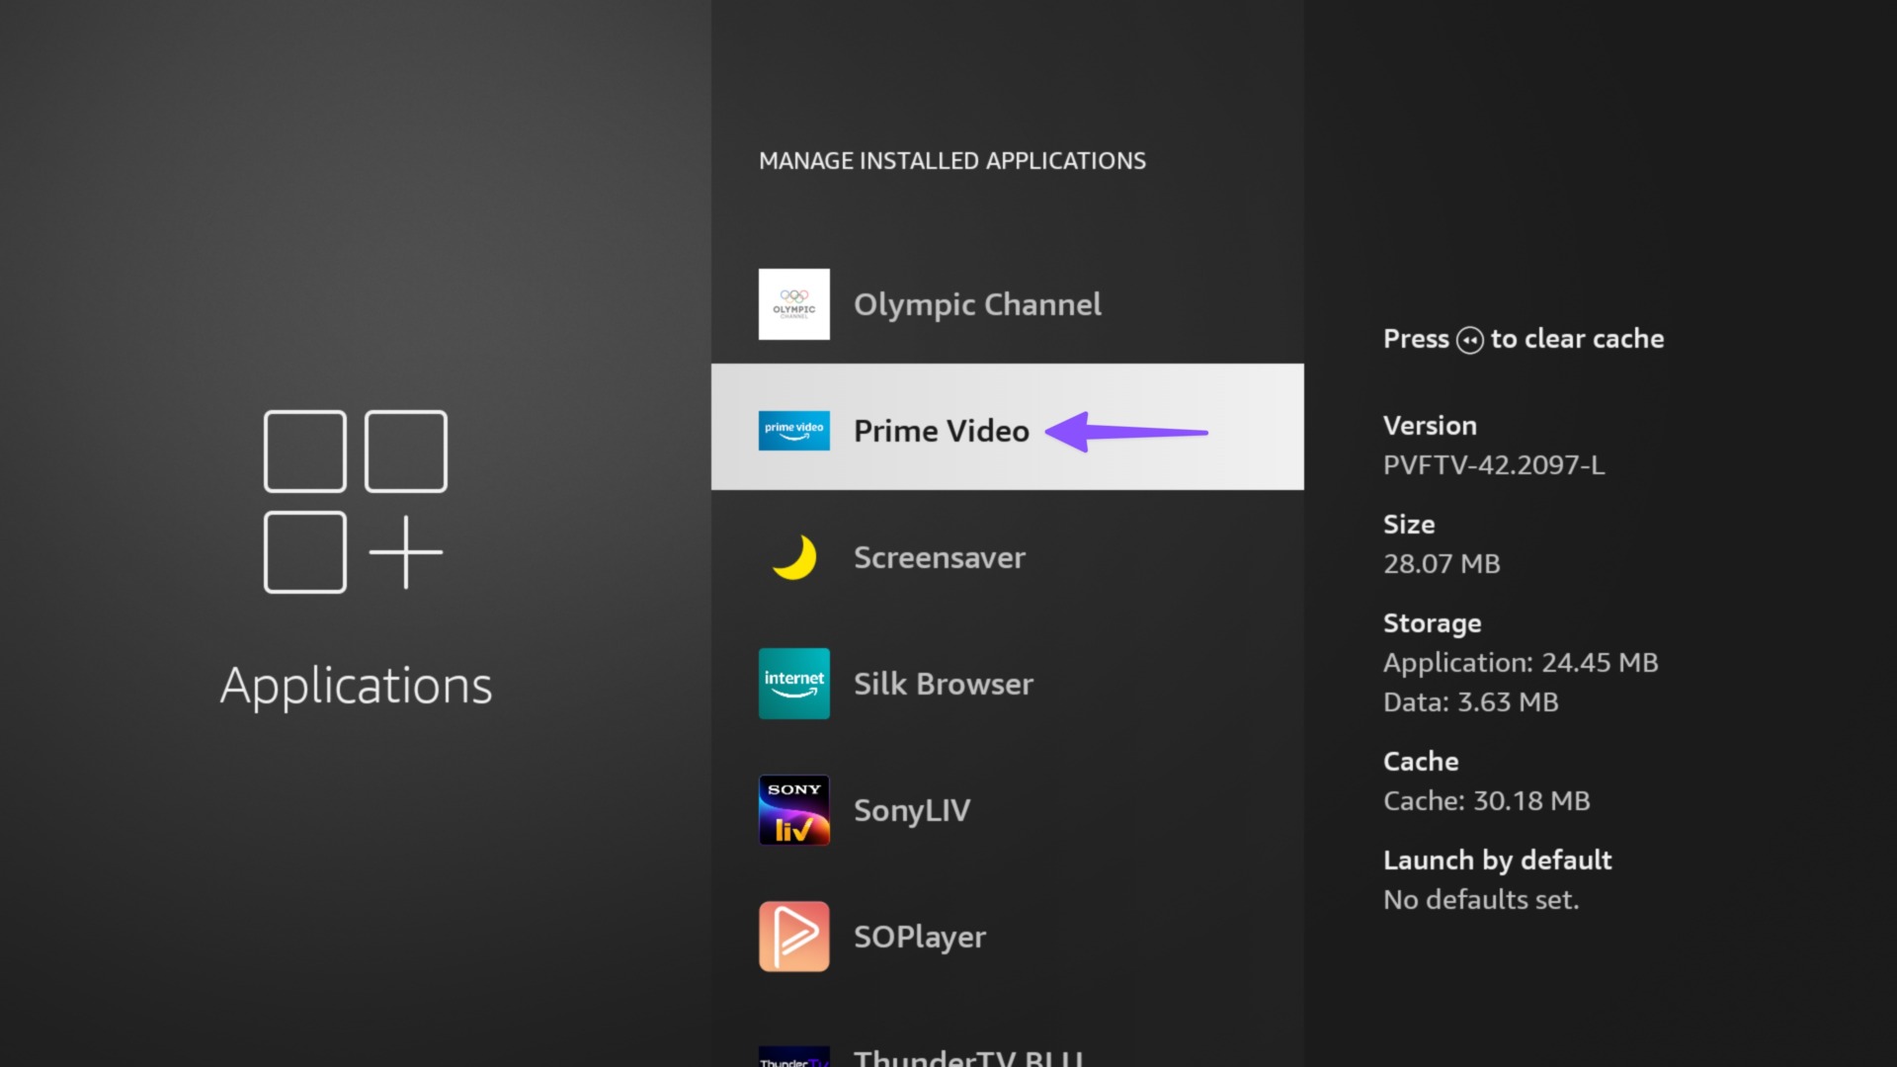Click the SOPlayer play-arrow icon

click(793, 937)
